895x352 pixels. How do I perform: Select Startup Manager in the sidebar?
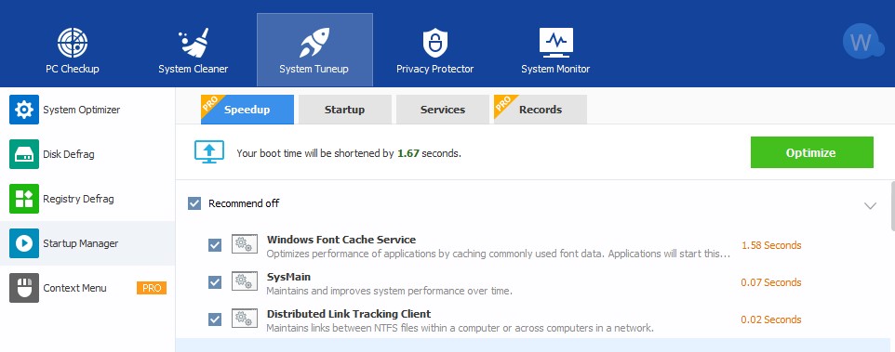[87, 243]
